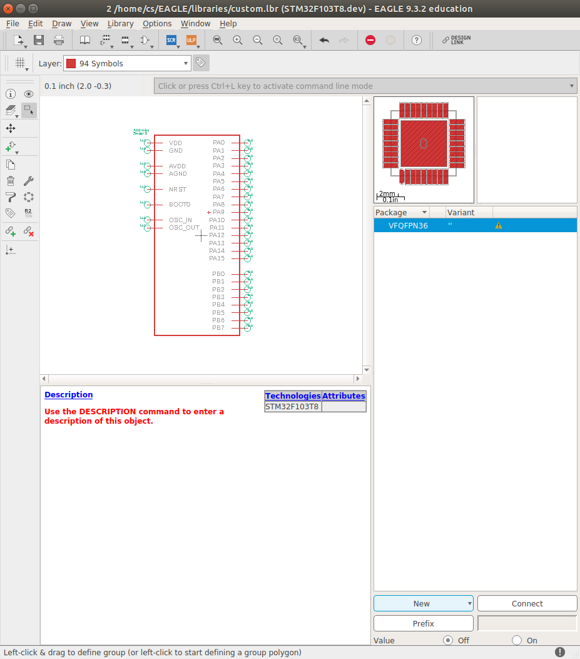This screenshot has height=659, width=580.
Task: Click the Zoom out magnifier icon
Action: pyautogui.click(x=258, y=40)
